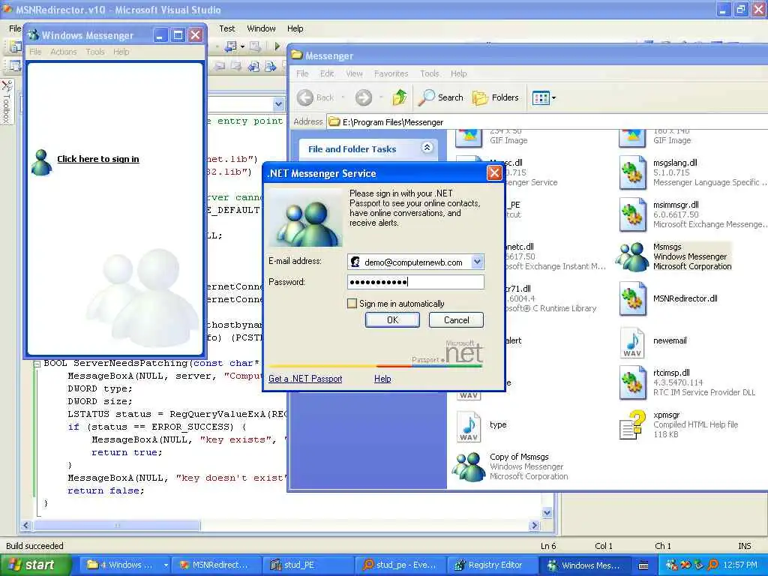This screenshot has height=576, width=768.
Task: Open the Favorites menu in Explorer window
Action: pyautogui.click(x=391, y=73)
